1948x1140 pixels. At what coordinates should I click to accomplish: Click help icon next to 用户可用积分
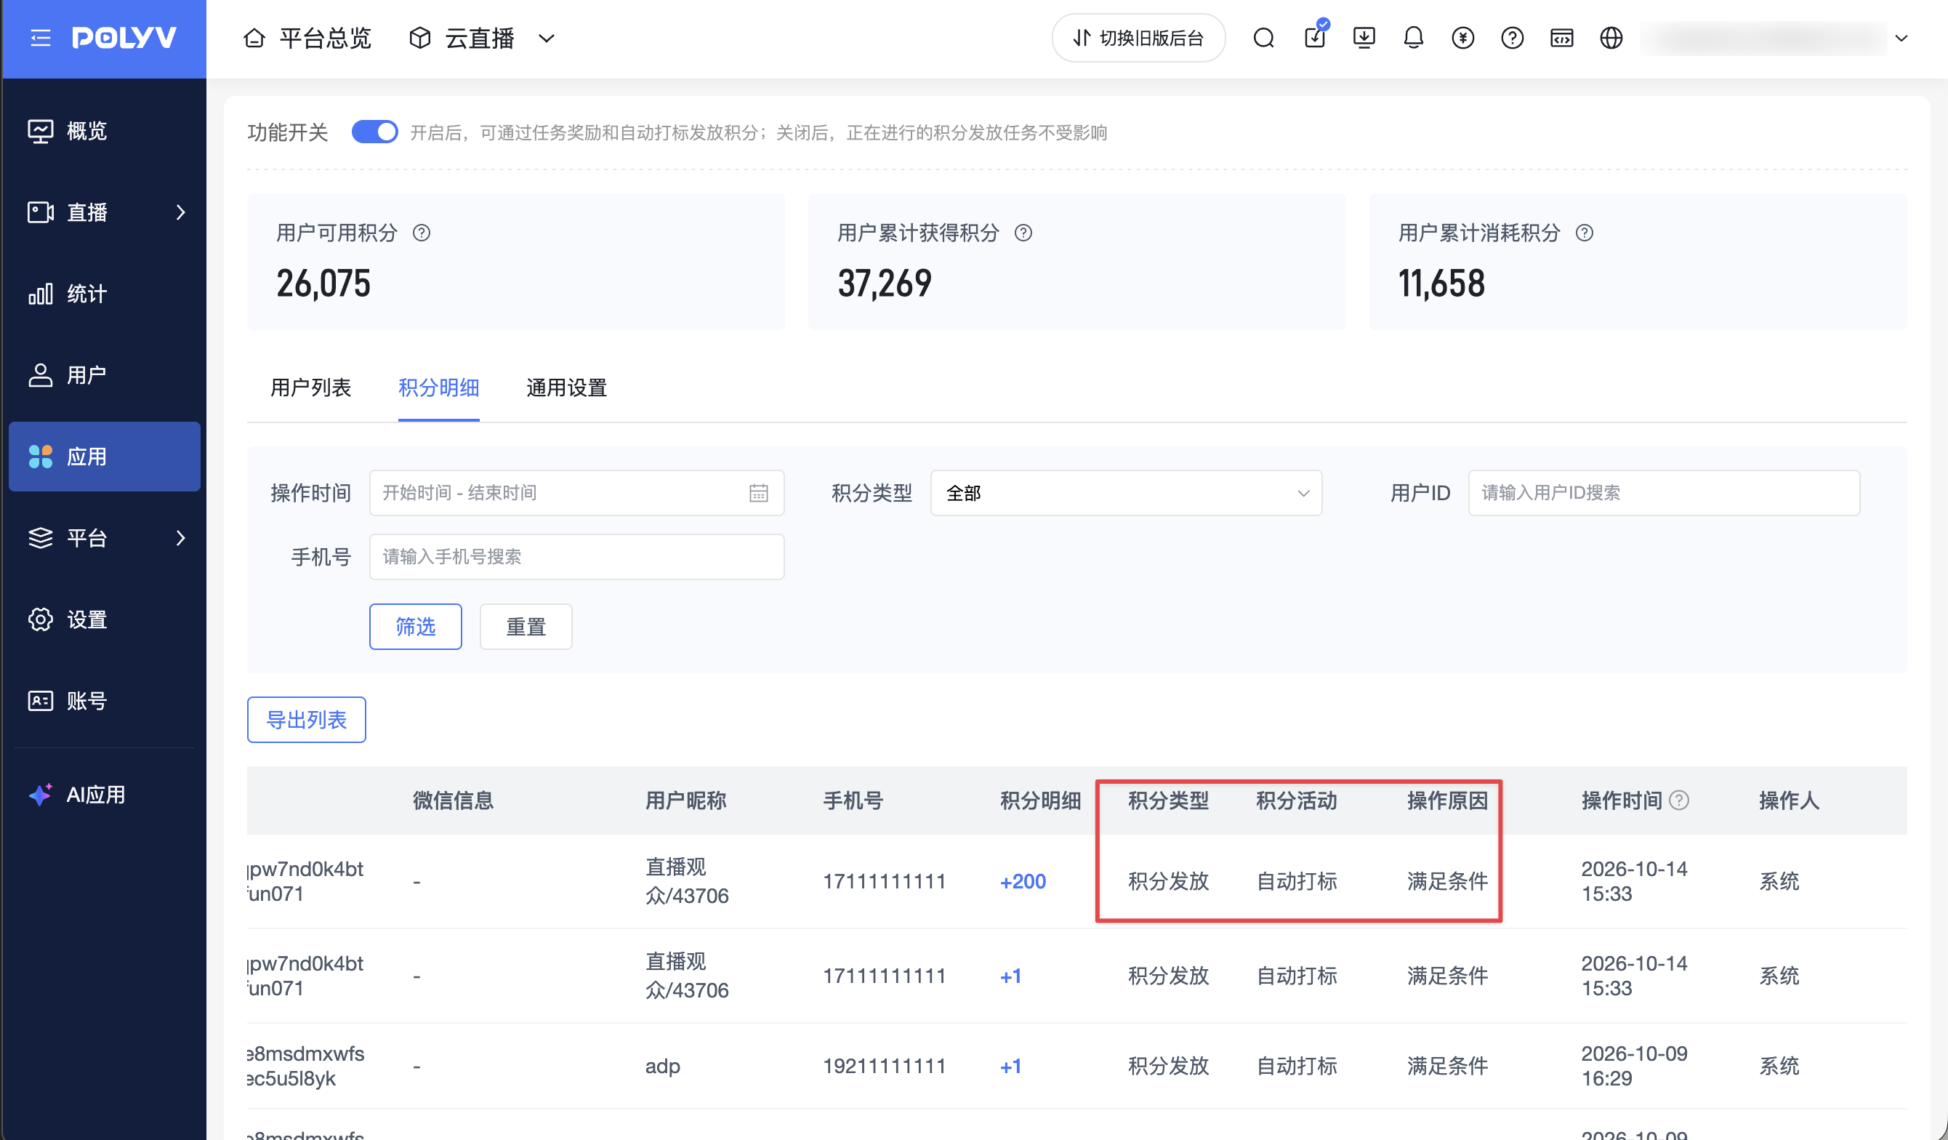click(422, 233)
